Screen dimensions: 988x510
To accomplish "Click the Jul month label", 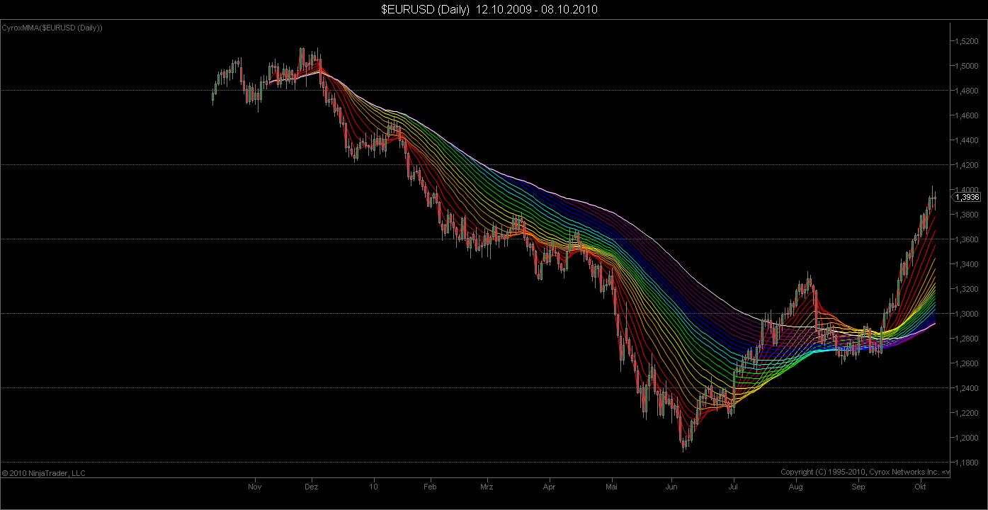I will [733, 487].
